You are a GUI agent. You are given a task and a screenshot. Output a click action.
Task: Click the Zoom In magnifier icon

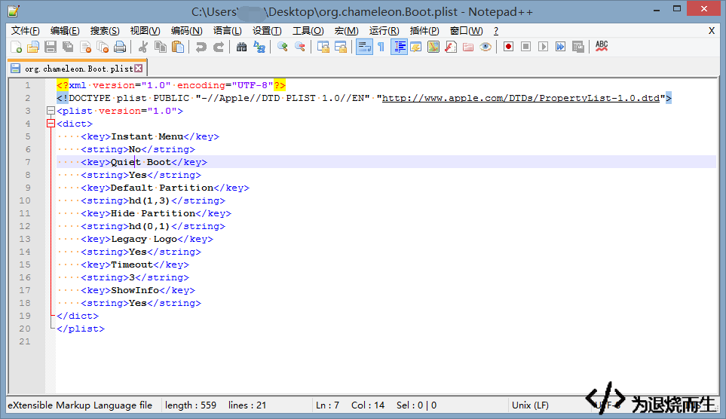coord(283,47)
